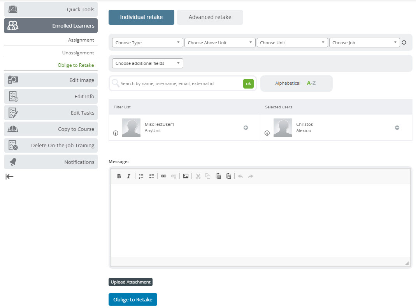Click the search magnifier icon
The image size is (416, 308).
pyautogui.click(x=115, y=83)
